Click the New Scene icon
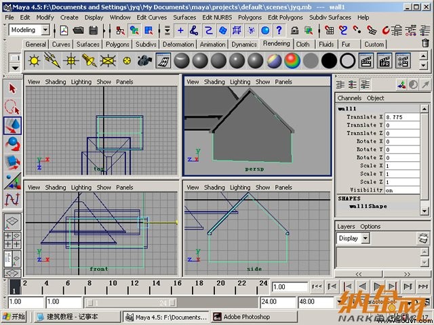 [x=64, y=30]
